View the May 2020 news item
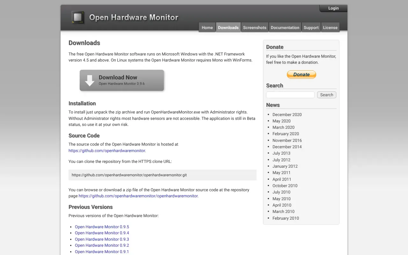This screenshot has width=408, height=255. point(281,121)
